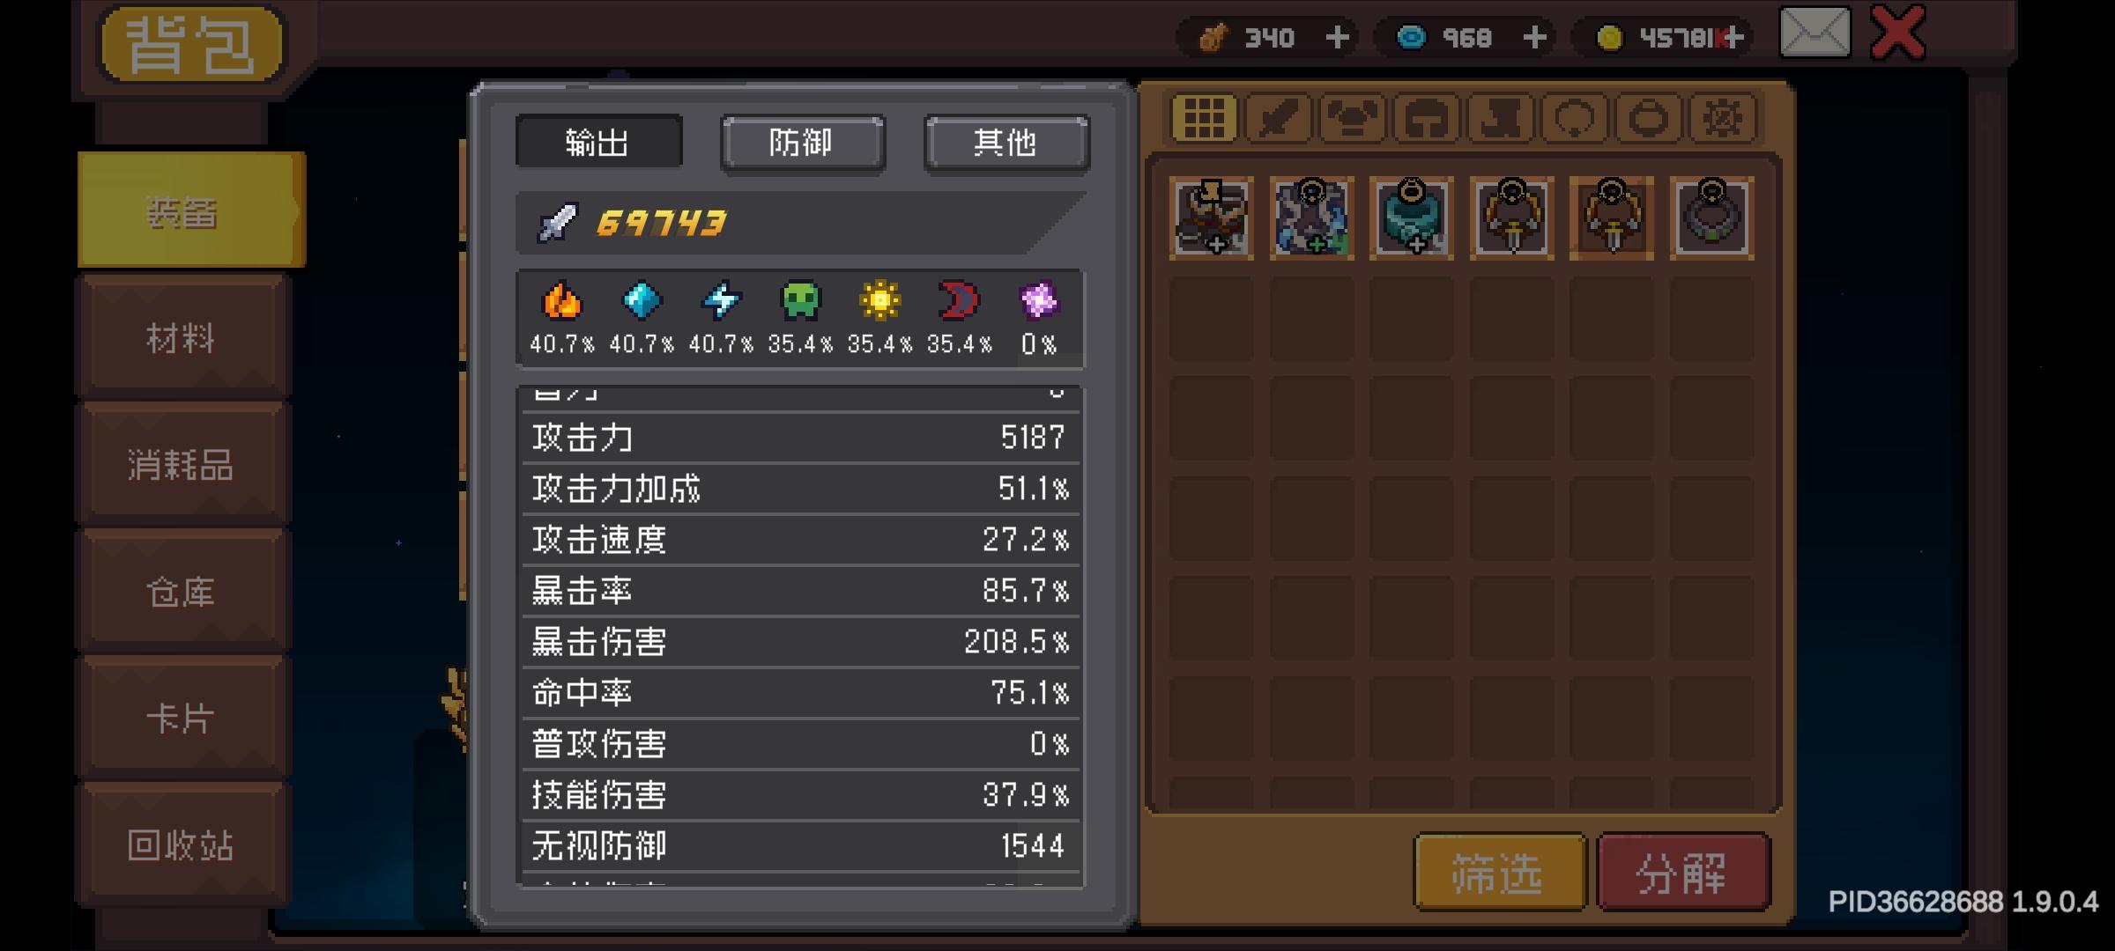The height and width of the screenshot is (951, 2115).
Task: Select the all-items grid filter icon
Action: pos(1204,117)
